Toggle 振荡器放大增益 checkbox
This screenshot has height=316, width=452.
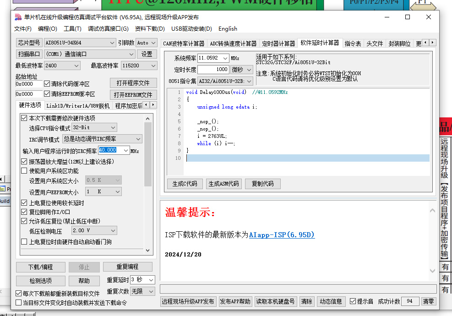click(x=24, y=162)
